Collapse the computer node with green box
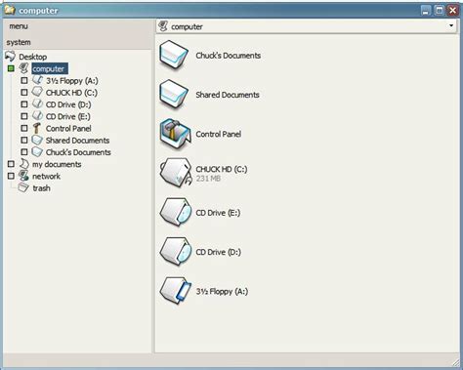463x370 pixels. click(11, 68)
